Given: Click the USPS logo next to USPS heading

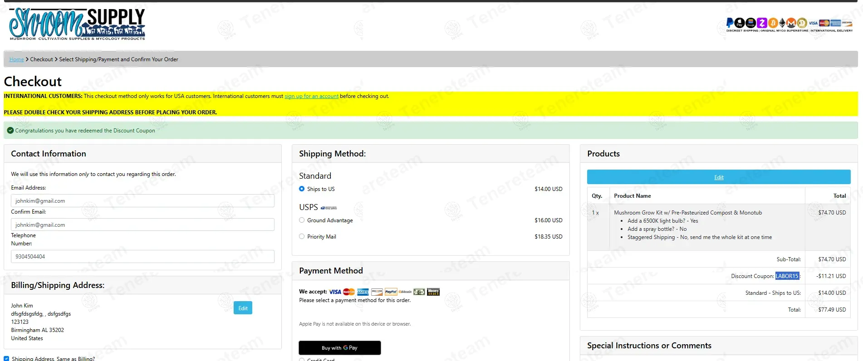Looking at the screenshot, I should click(x=329, y=208).
